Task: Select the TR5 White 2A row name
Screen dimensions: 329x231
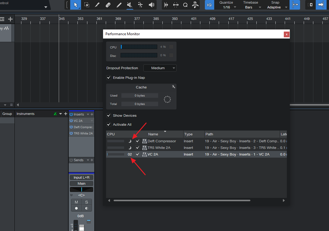Action: 159,148
